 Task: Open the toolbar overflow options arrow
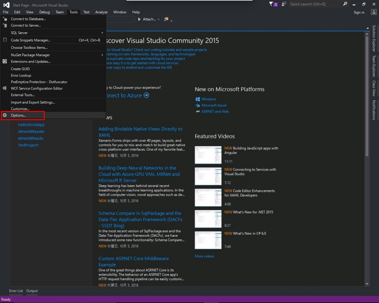(171, 21)
